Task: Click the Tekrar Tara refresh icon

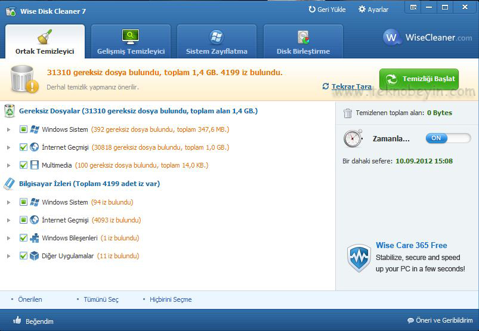Action: click(326, 86)
